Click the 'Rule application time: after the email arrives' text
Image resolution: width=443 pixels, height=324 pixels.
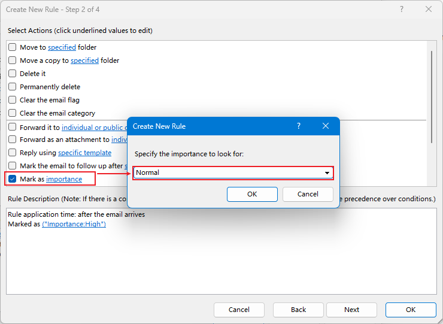click(x=76, y=214)
